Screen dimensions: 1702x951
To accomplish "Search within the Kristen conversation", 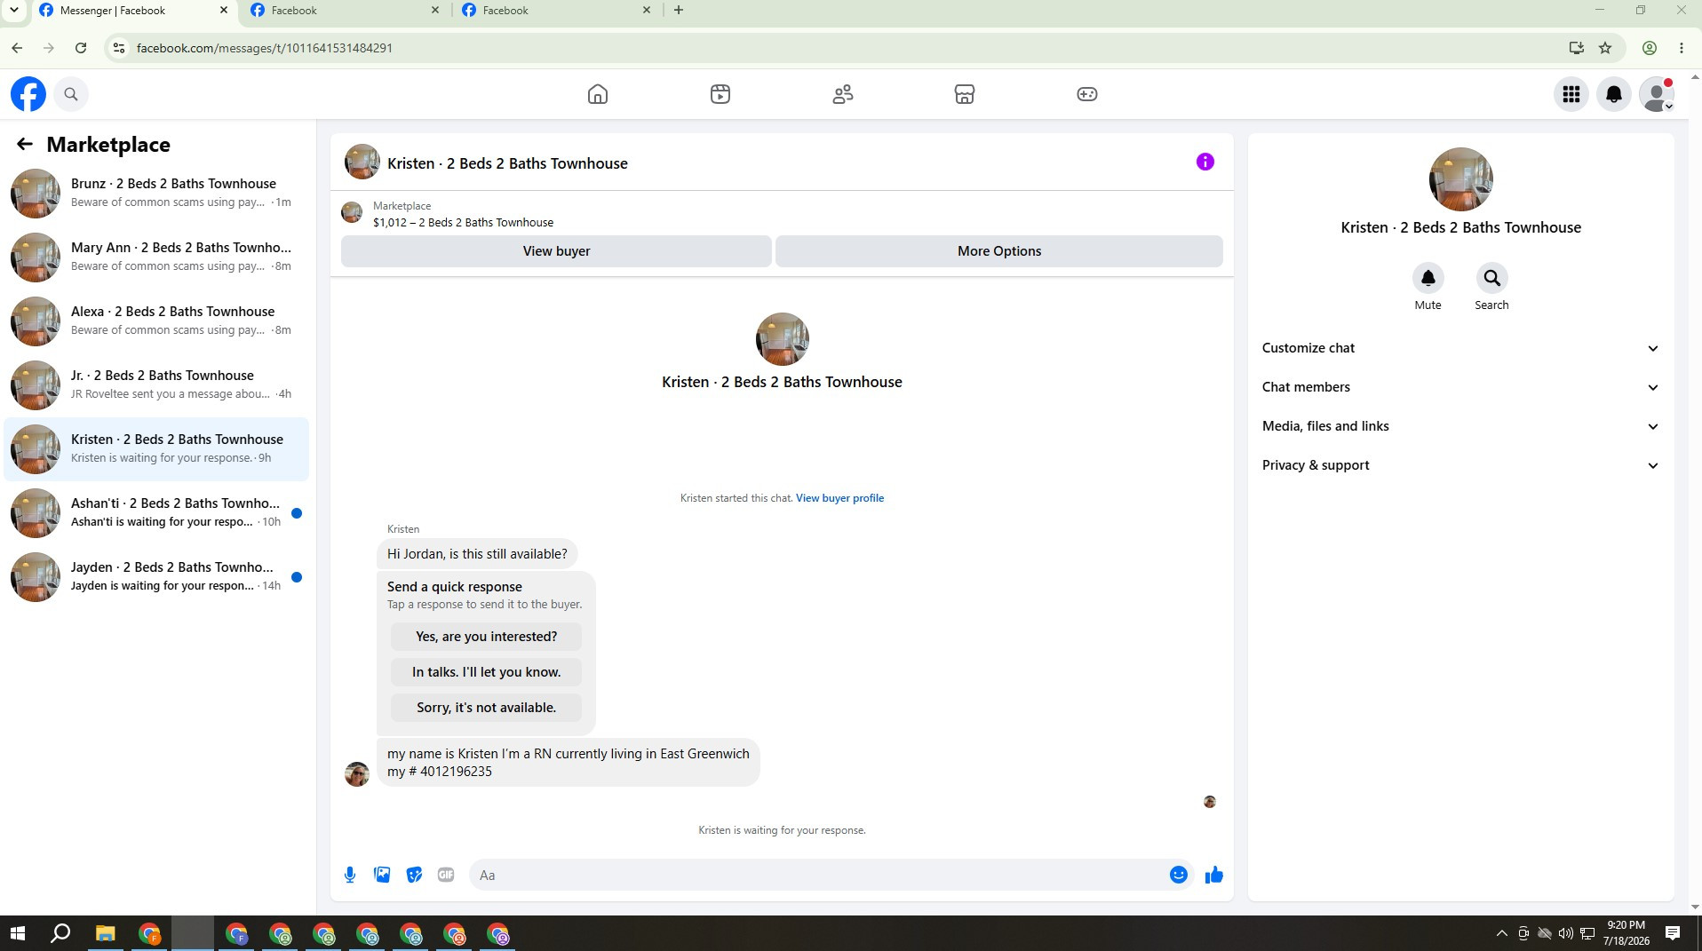I will pyautogui.click(x=1492, y=278).
